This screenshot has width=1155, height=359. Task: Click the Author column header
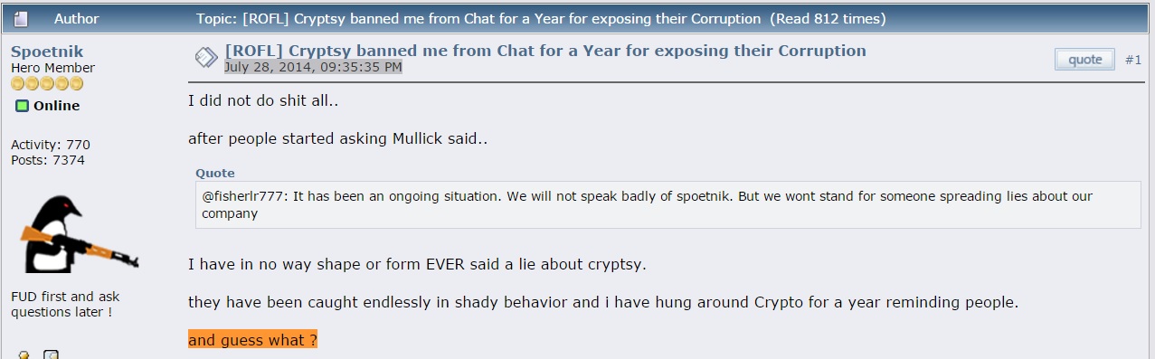(77, 18)
